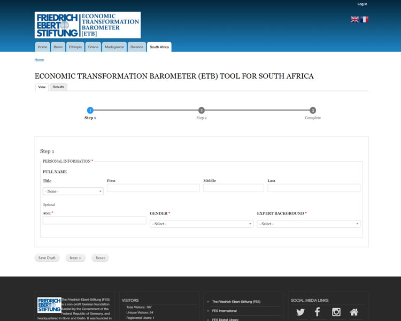Open the FES Digital Library footer link
Screen dimensions: 401x321
(225, 319)
